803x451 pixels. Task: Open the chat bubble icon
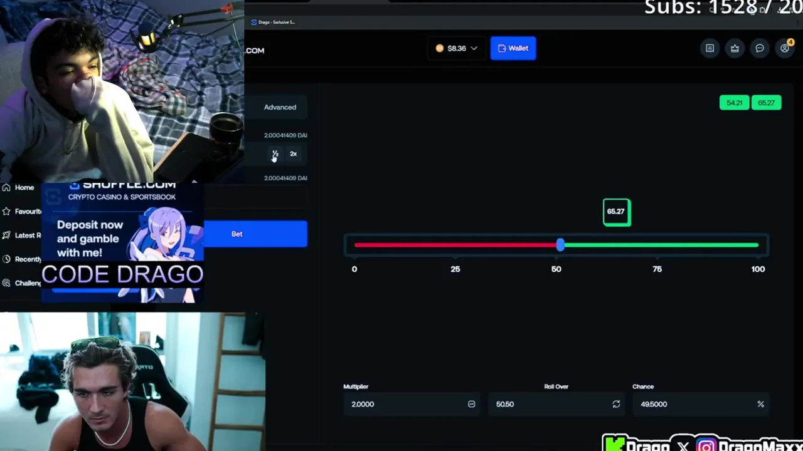(x=760, y=48)
